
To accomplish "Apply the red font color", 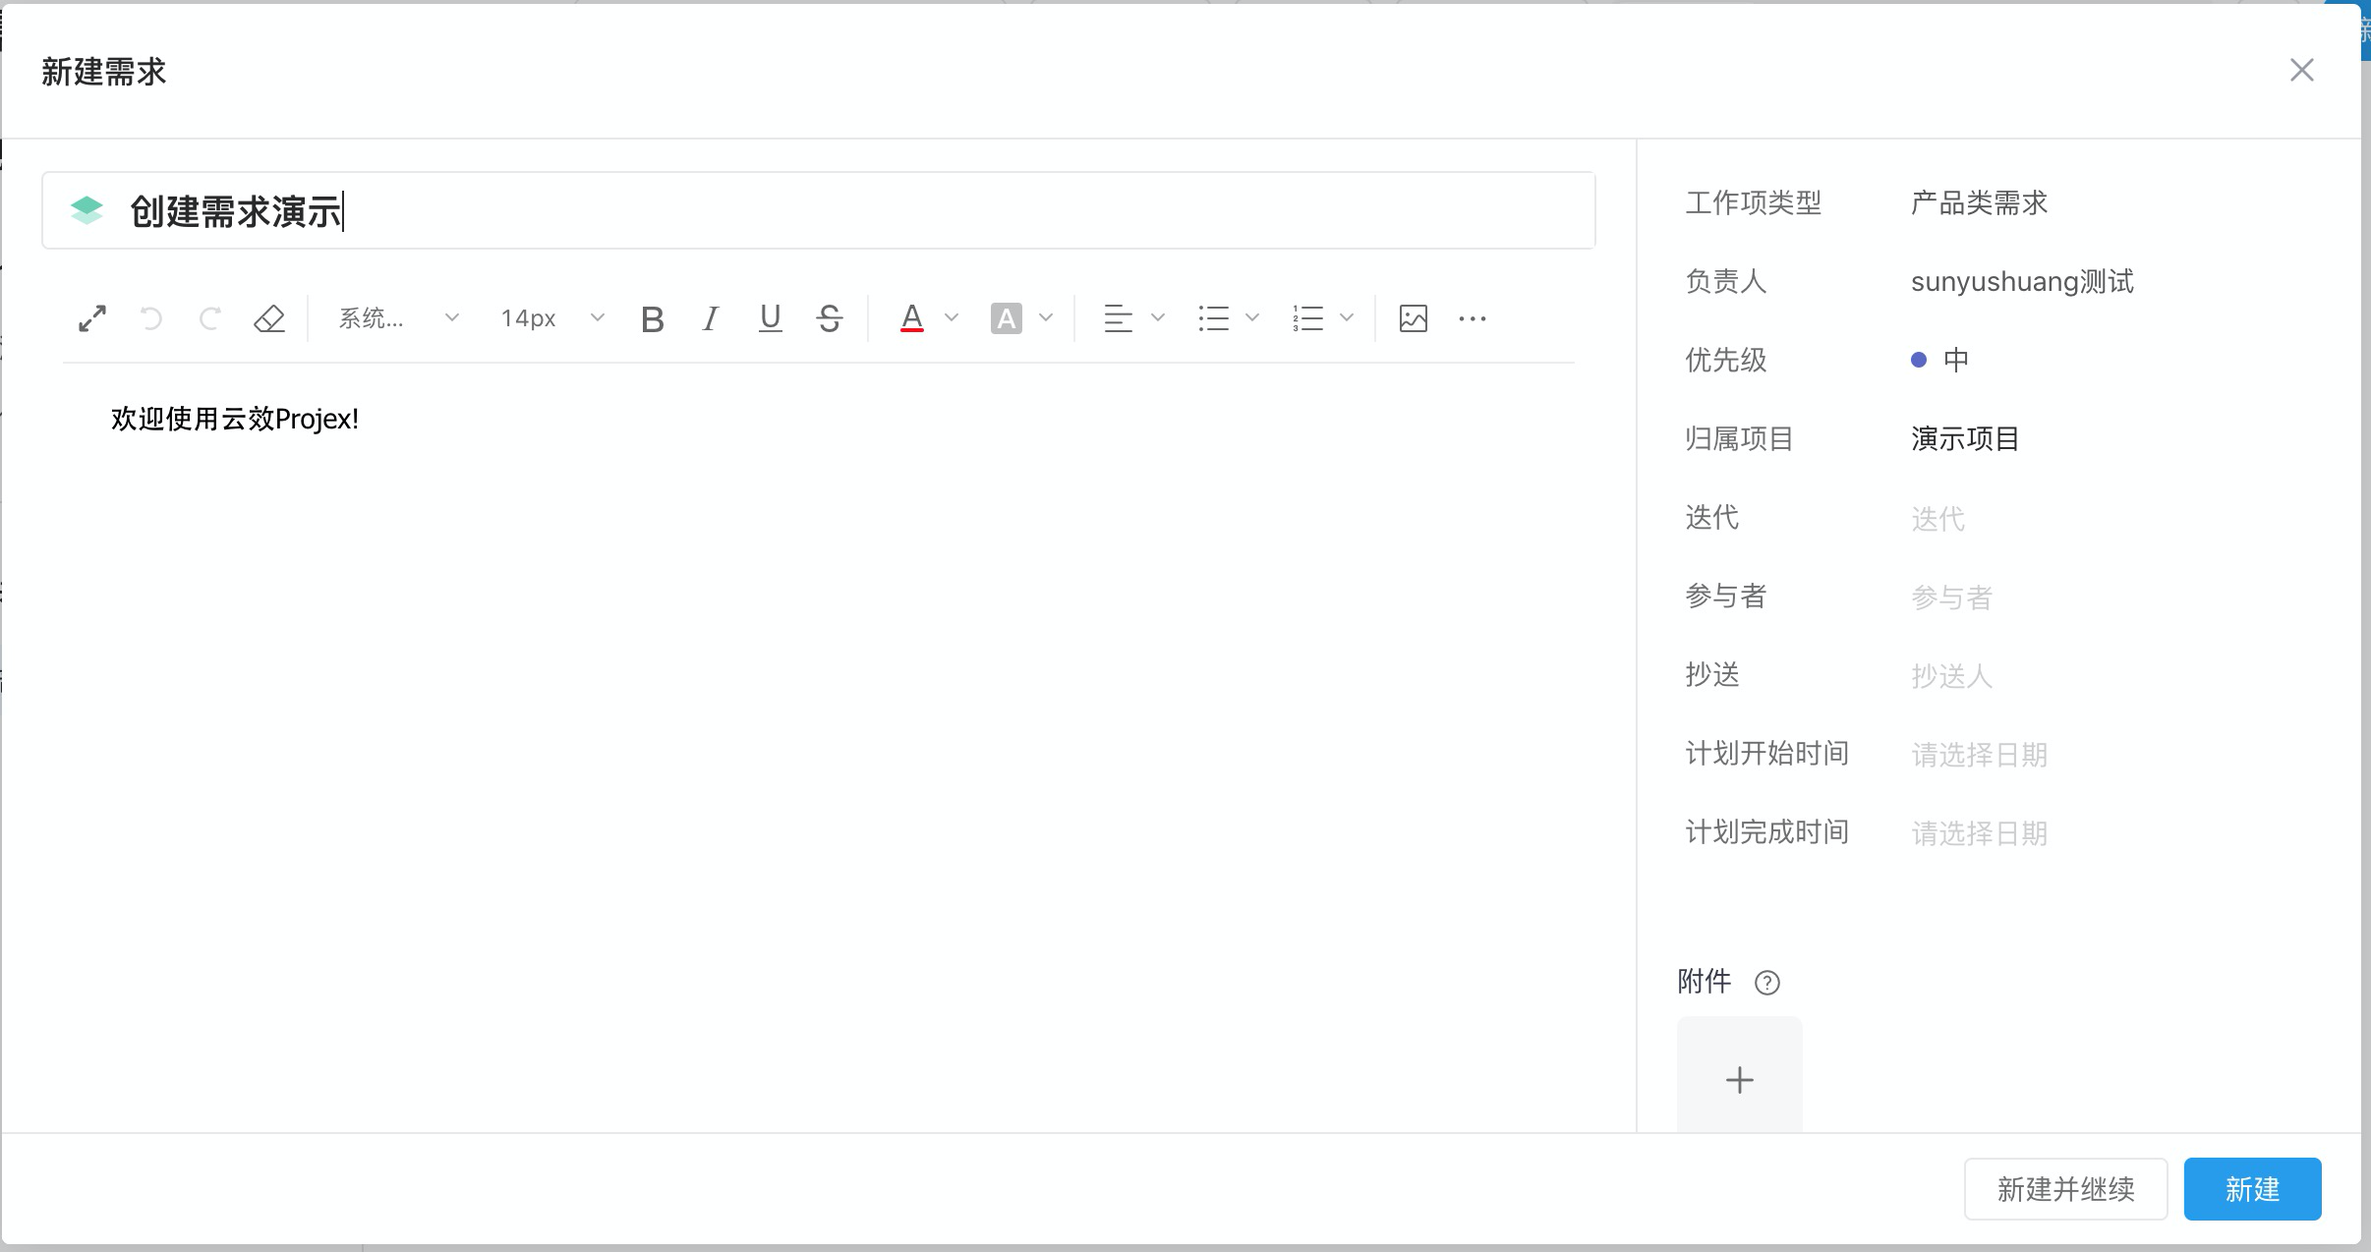I will pos(912,318).
